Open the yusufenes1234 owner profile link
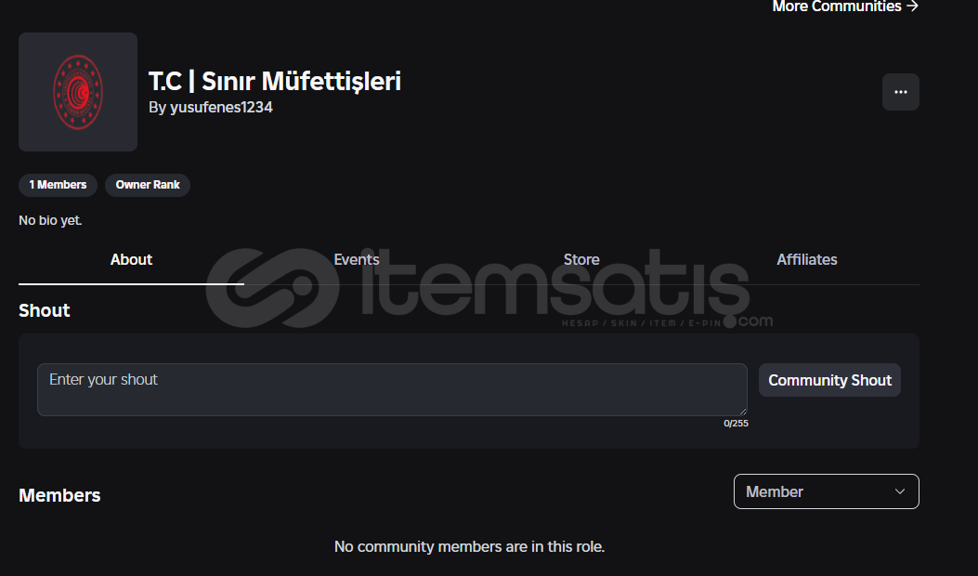Screen dimensions: 978x576 pyautogui.click(x=221, y=108)
